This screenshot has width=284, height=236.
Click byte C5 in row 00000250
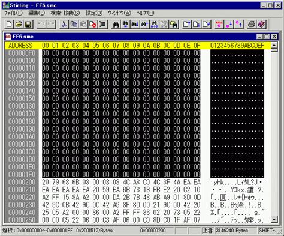point(65,220)
